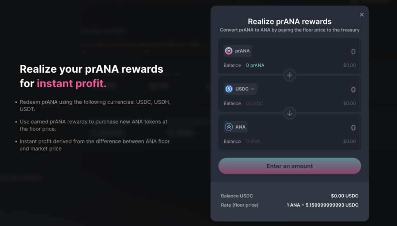This screenshot has height=226, width=397.
Task: Click the down arrow circle above ANA
Action: pos(290,113)
